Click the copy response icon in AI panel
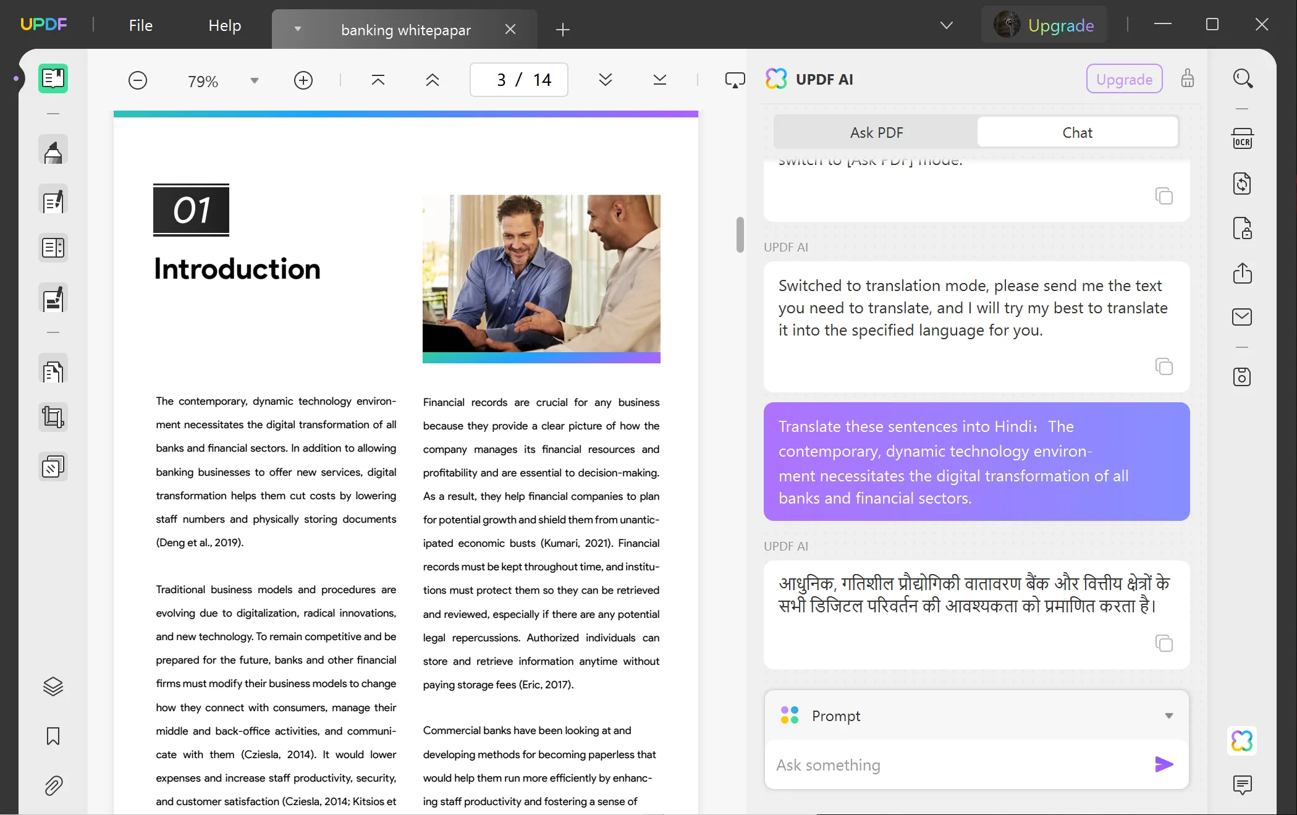The image size is (1297, 815). point(1165,643)
